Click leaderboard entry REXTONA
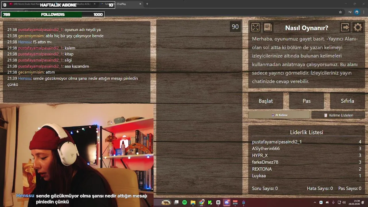 [306, 169]
